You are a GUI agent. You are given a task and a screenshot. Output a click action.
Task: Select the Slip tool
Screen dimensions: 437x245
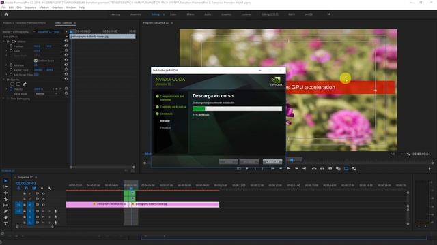[x=5, y=205]
